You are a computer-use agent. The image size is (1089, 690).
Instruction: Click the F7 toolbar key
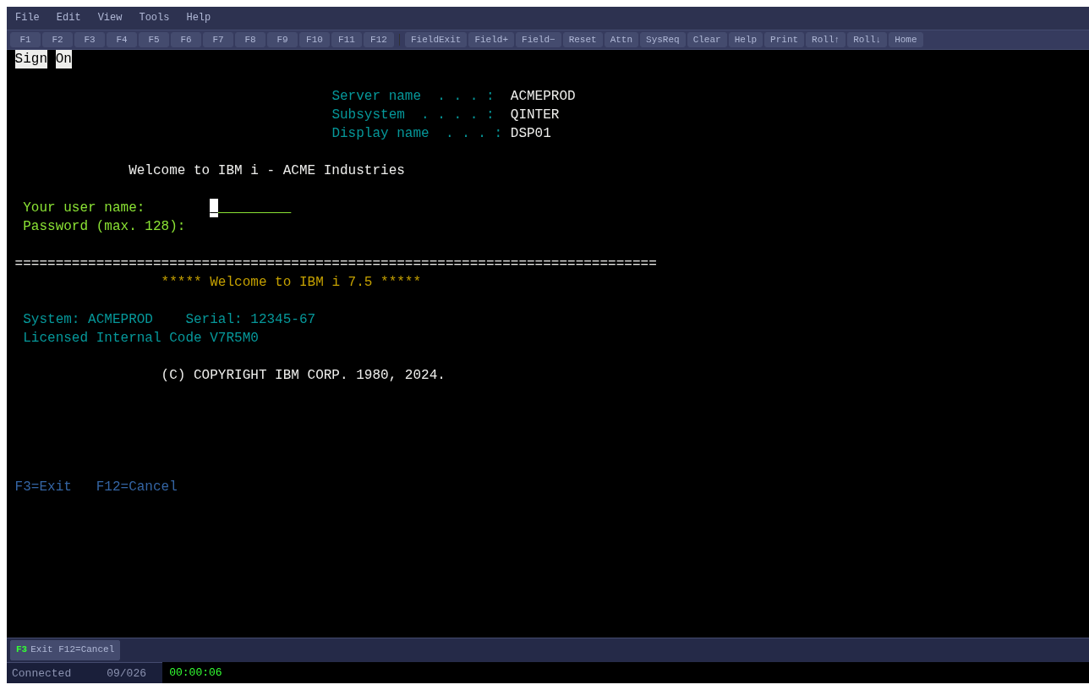click(x=218, y=40)
